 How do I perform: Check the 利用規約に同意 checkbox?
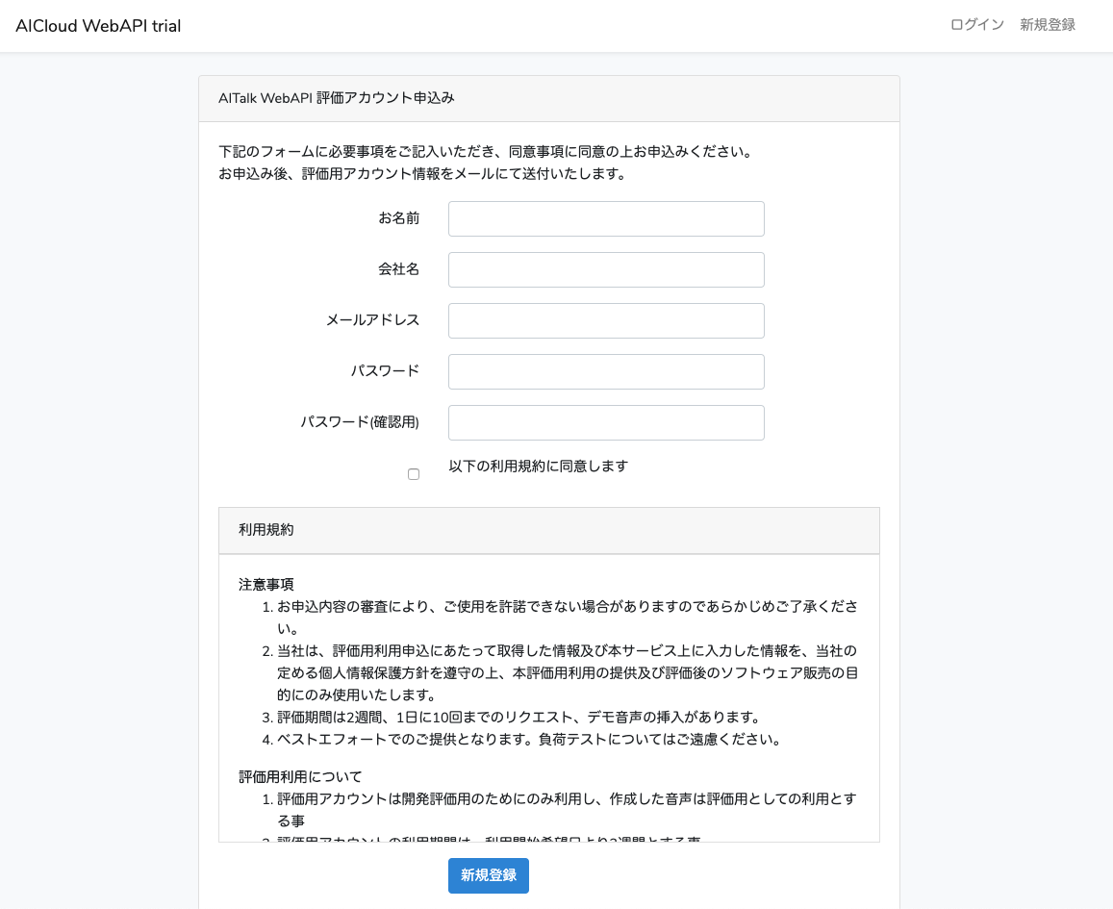[x=413, y=474]
